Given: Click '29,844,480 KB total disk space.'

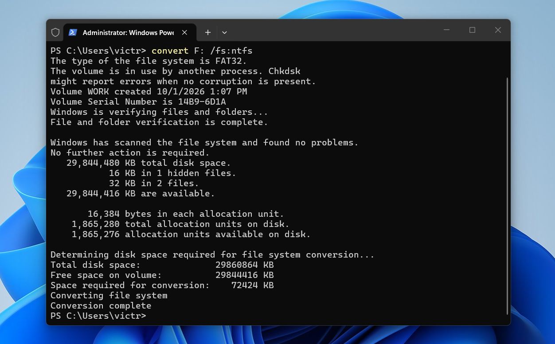Looking at the screenshot, I should click(149, 163).
